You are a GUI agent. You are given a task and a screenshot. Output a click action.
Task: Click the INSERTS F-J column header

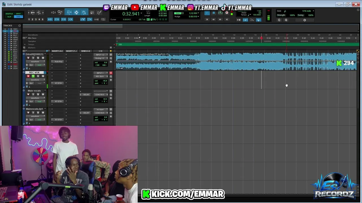[71, 51]
